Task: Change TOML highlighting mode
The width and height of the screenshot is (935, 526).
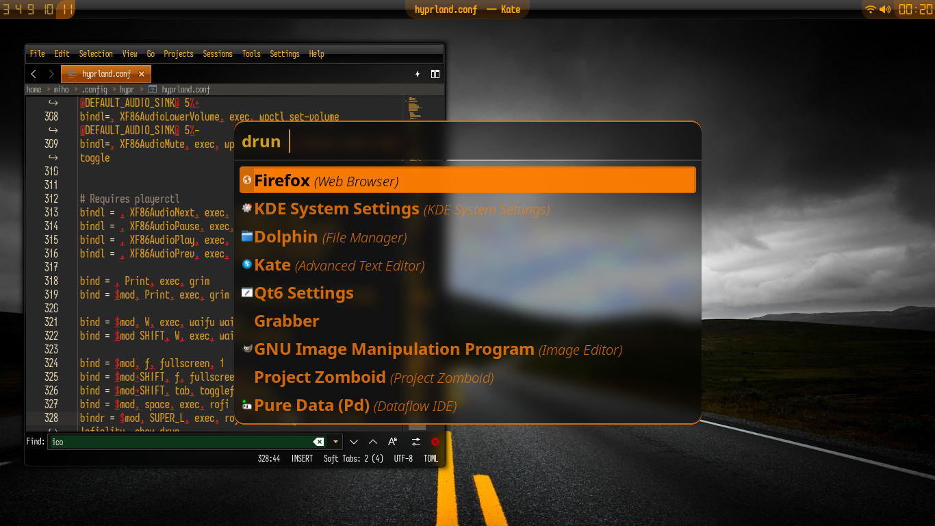Action: (x=431, y=459)
